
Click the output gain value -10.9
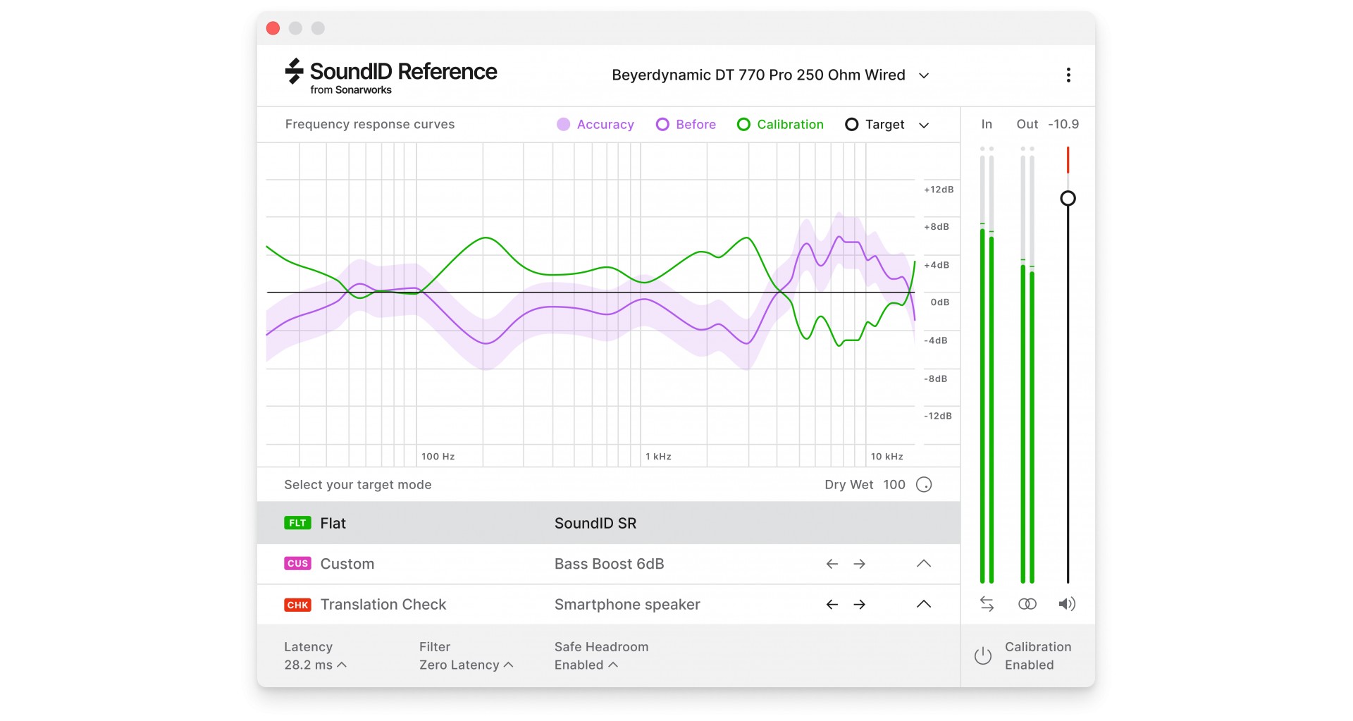point(1063,125)
